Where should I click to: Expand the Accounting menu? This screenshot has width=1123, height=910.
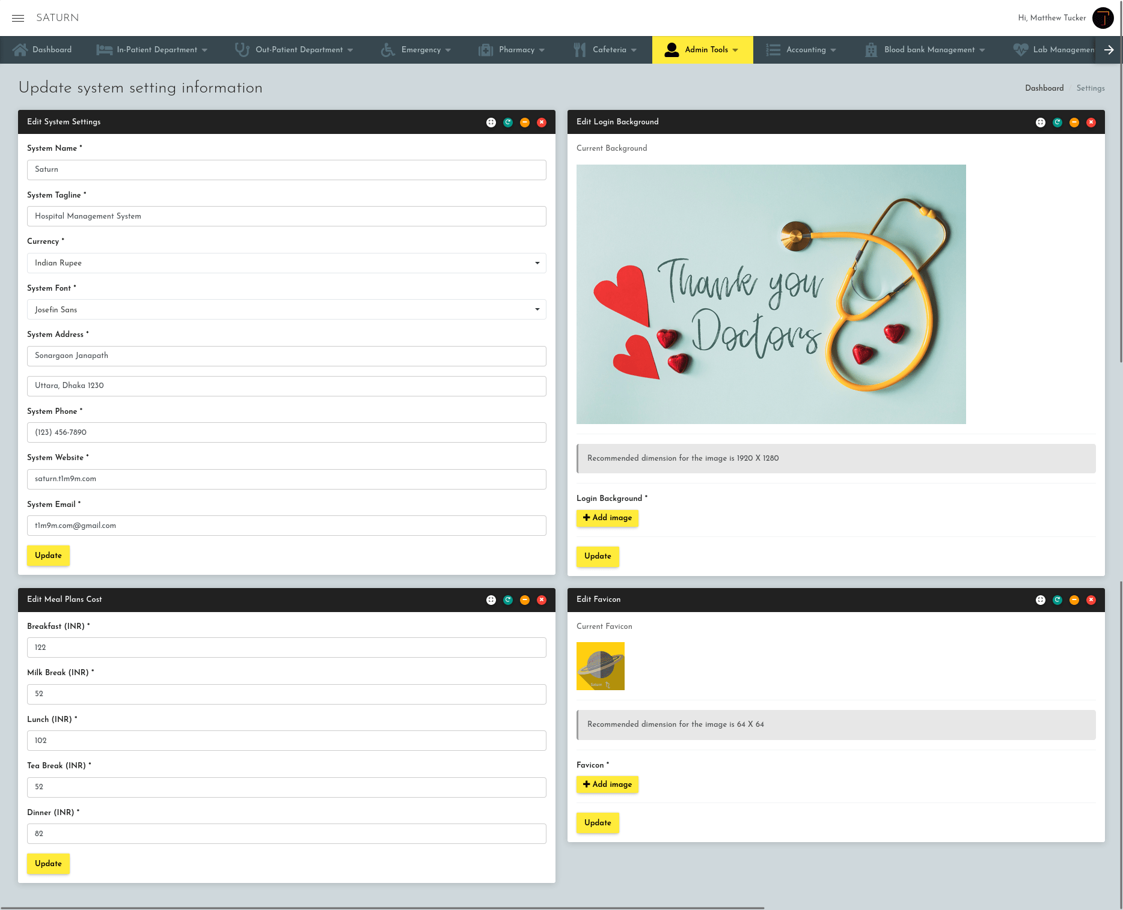coord(801,49)
